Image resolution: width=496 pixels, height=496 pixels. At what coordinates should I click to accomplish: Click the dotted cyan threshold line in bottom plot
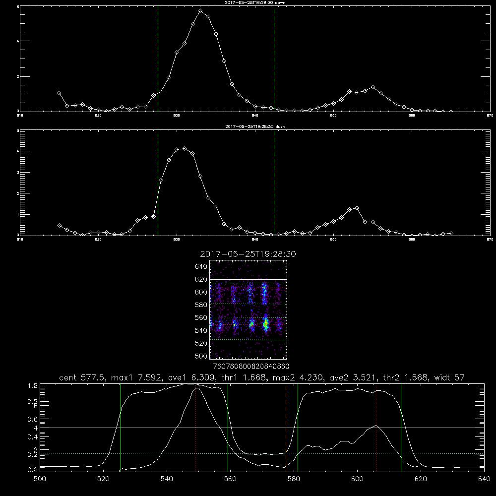pos(262,454)
